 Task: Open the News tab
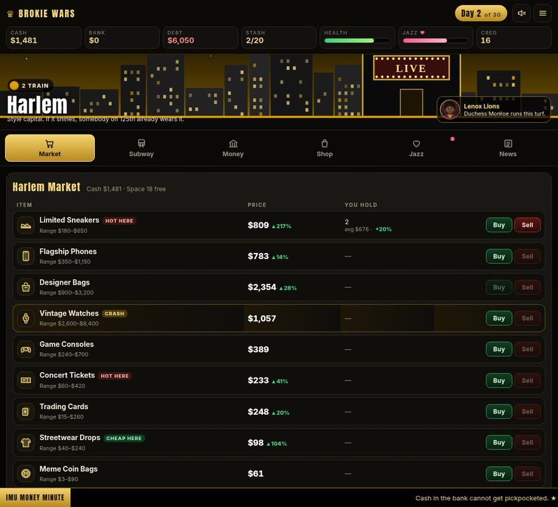tap(508, 148)
